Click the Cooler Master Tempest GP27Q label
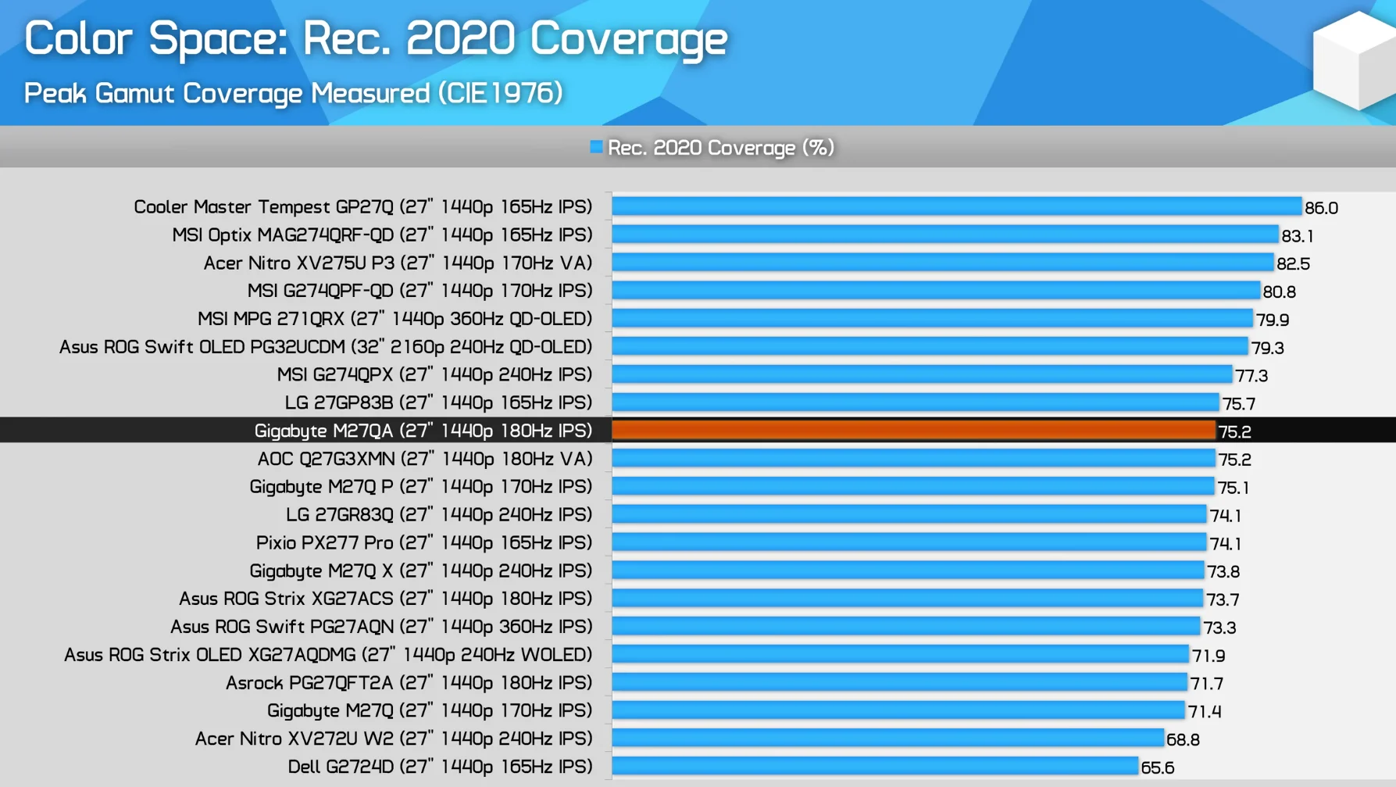Image resolution: width=1396 pixels, height=787 pixels. [363, 207]
